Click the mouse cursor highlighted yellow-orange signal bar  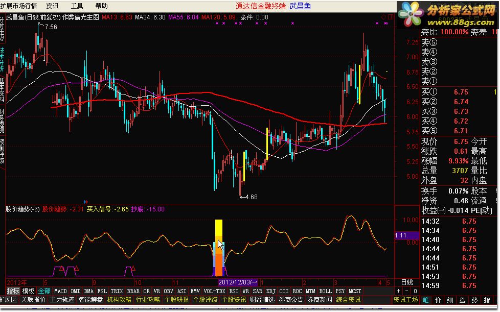click(x=219, y=248)
